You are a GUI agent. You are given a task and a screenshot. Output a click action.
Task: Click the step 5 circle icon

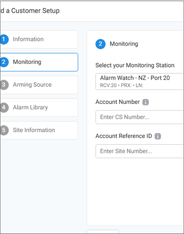(x=4, y=130)
